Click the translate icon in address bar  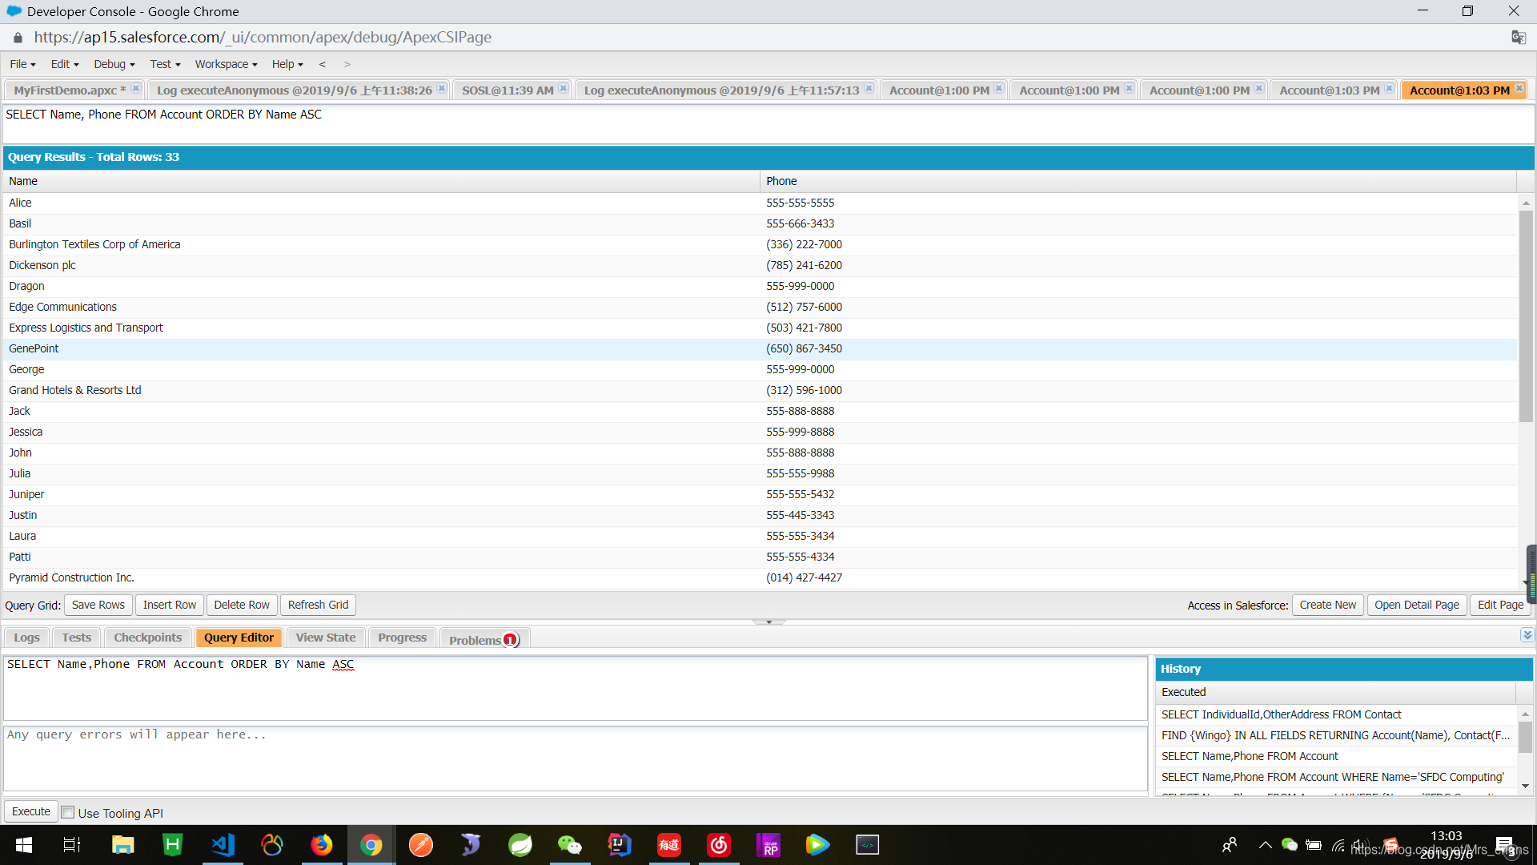1519,37
